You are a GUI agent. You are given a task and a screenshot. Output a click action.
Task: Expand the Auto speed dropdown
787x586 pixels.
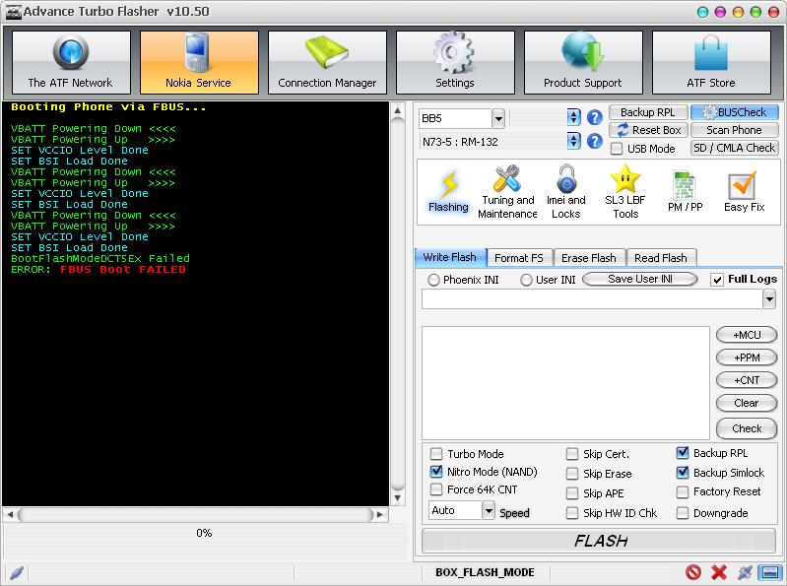coord(489,511)
